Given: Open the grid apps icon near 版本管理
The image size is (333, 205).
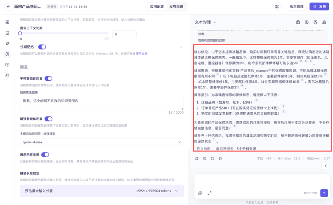Looking at the screenshot, I should tap(277, 7).
